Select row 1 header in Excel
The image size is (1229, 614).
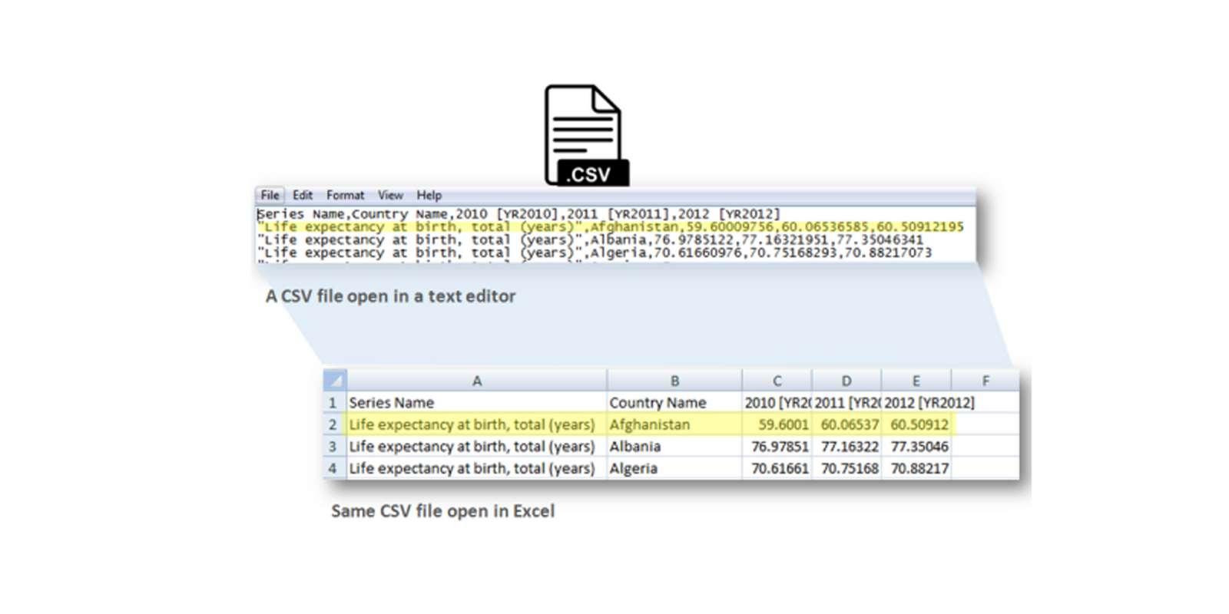click(335, 402)
